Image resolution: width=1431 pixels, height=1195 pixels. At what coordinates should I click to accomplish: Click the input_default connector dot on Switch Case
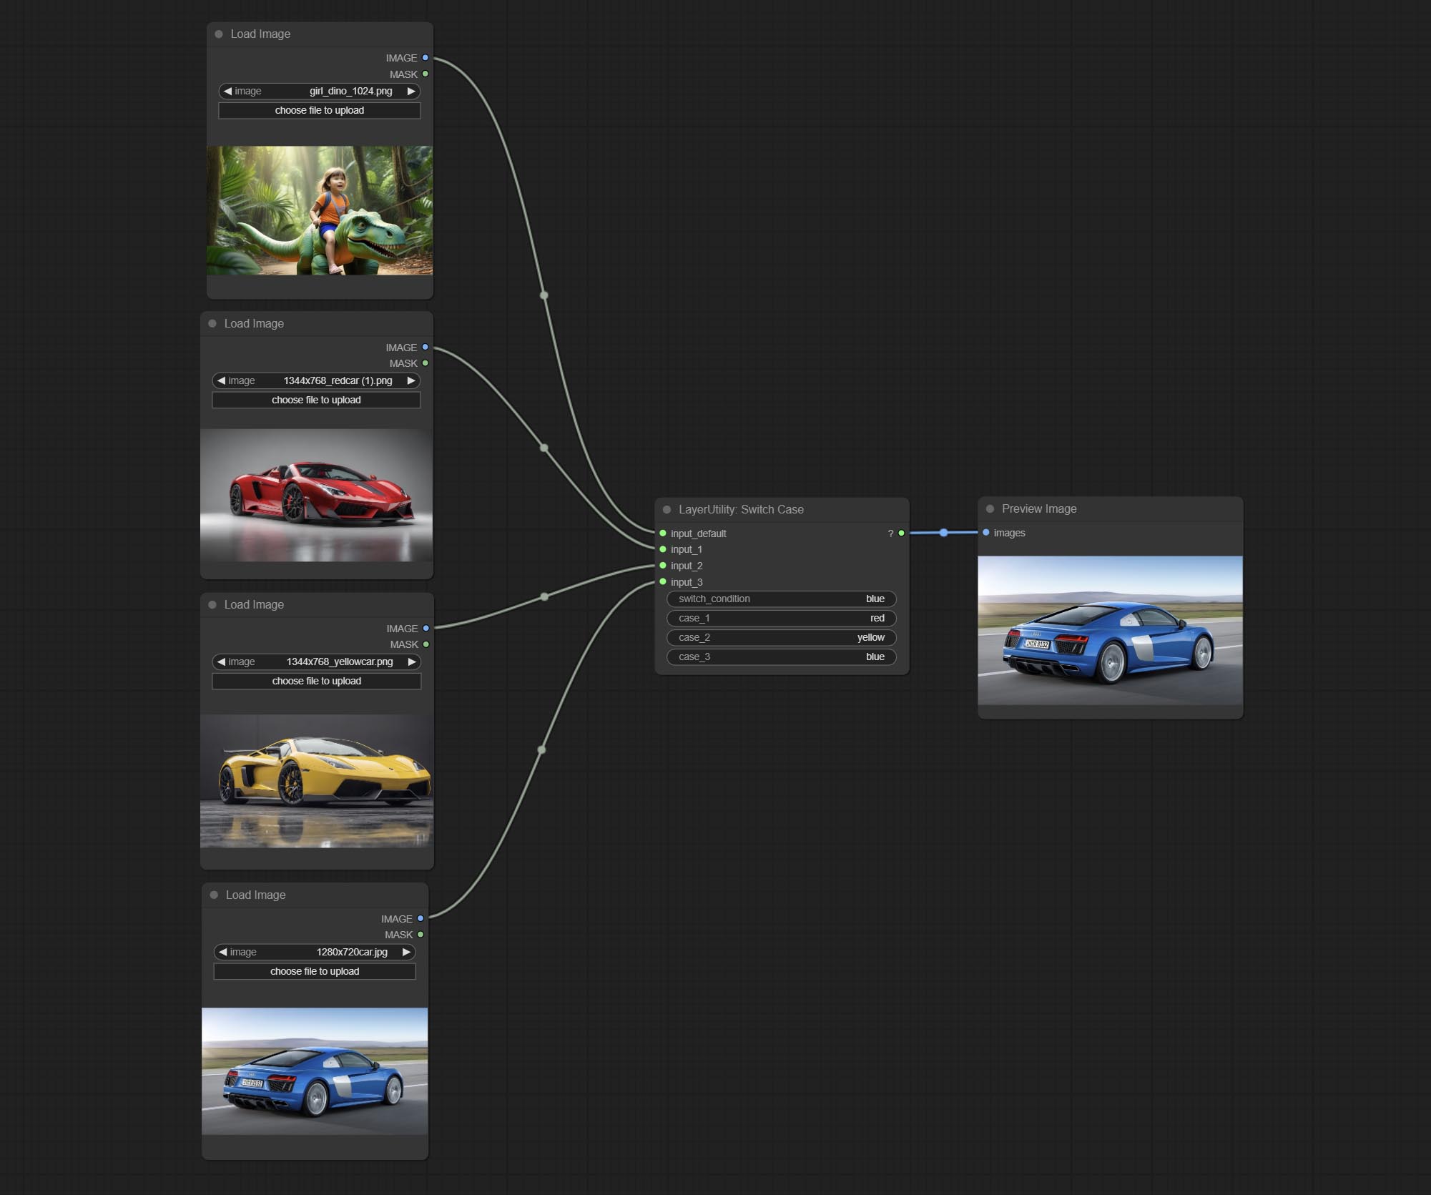[662, 533]
